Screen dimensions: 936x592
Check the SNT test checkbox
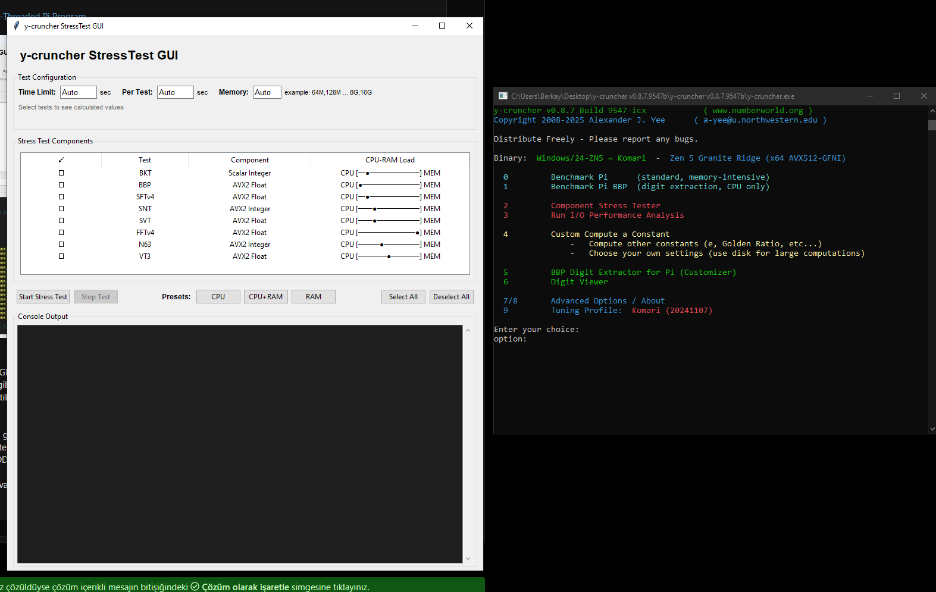61,209
